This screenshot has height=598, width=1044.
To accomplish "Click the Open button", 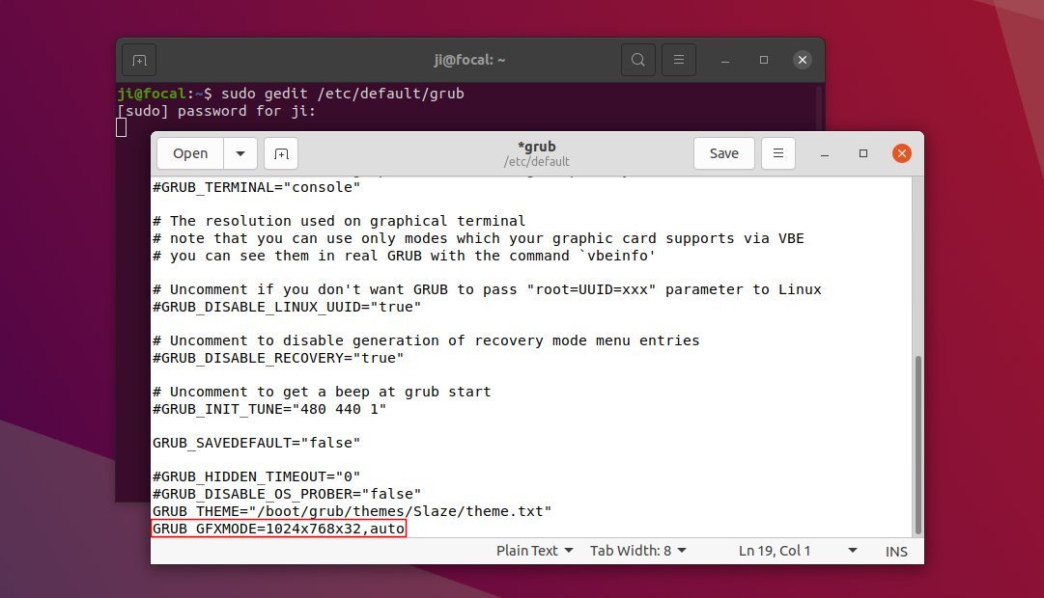I will tap(190, 153).
